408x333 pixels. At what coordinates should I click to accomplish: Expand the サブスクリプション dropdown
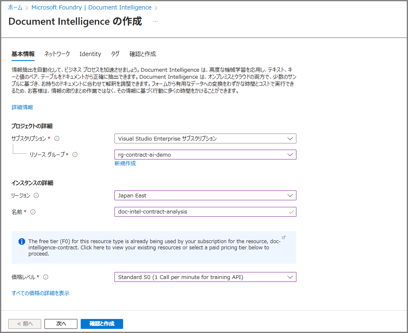click(x=205, y=138)
